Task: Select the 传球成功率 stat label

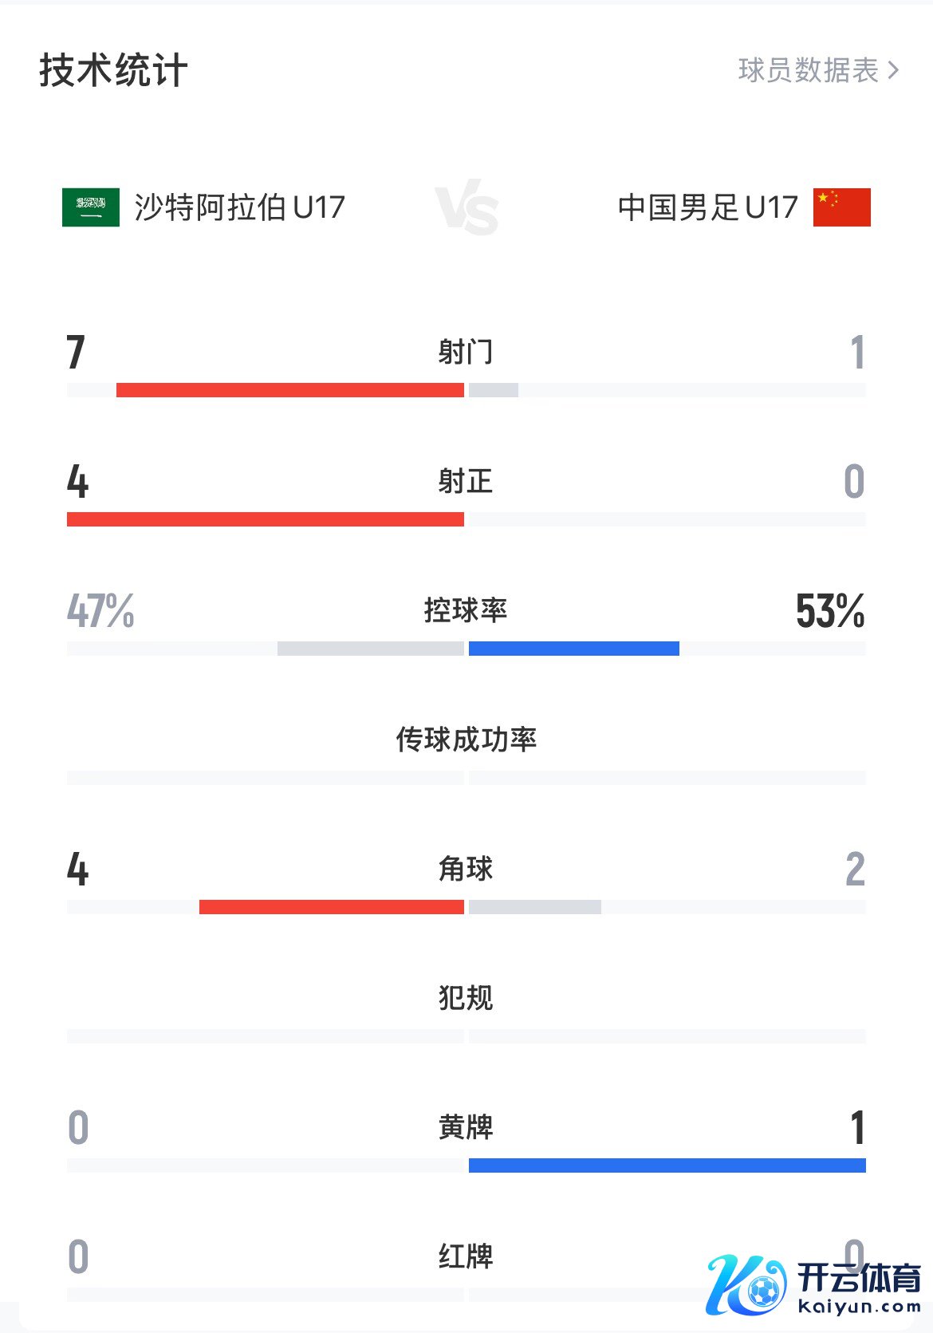Action: click(467, 739)
